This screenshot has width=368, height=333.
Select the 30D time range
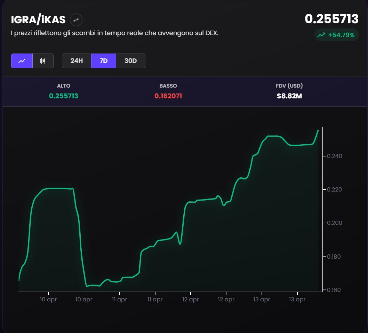click(x=130, y=61)
